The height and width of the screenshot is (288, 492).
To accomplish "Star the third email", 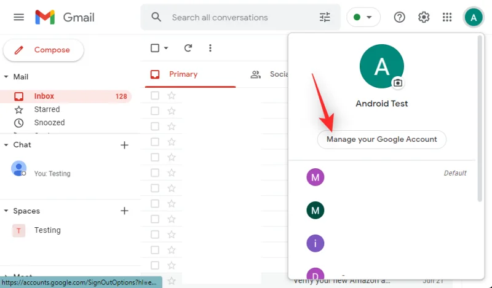I will (x=172, y=126).
